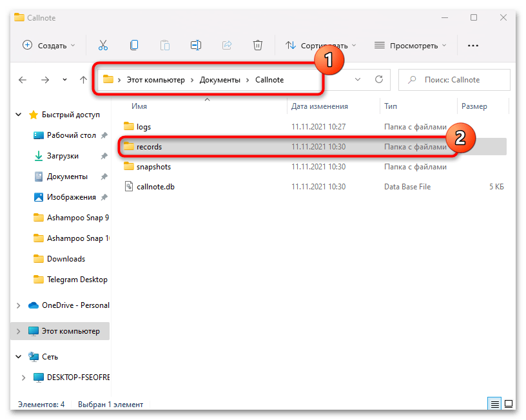
Task: Click the Delete trash bin icon
Action: point(258,45)
